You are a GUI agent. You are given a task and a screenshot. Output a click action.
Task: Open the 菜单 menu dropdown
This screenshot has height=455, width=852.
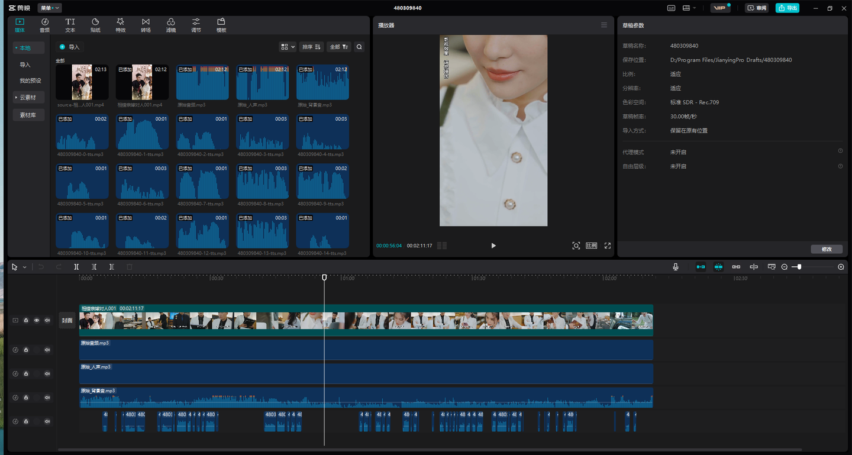50,8
